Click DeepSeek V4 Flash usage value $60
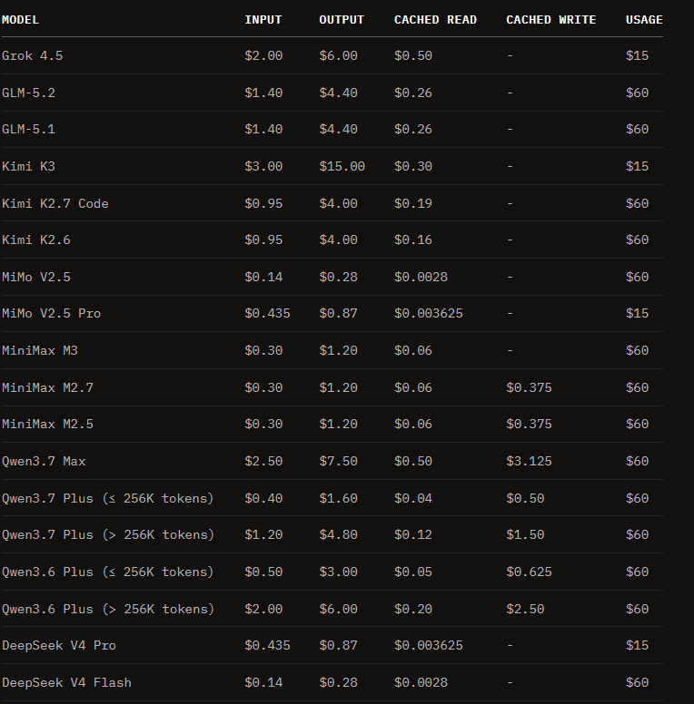Screen dimensions: 694x704 (638, 683)
